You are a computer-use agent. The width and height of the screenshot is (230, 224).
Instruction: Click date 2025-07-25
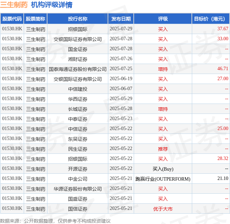tap(121, 68)
